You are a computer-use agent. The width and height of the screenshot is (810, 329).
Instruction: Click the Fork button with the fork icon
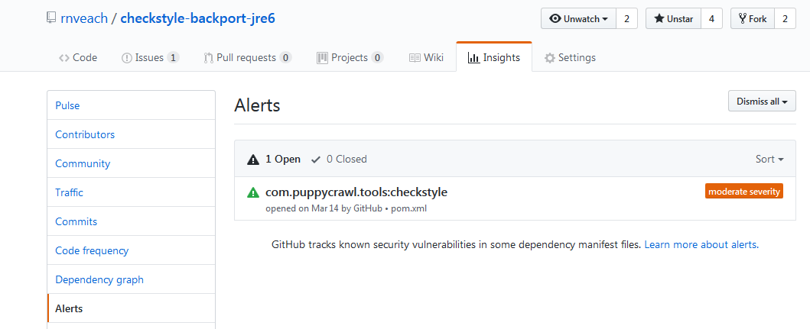[x=753, y=18]
